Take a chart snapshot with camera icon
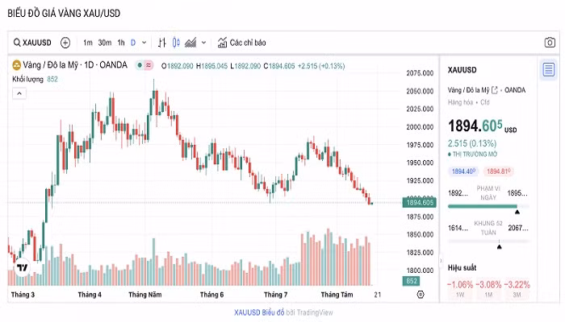565x322 pixels. tap(550, 43)
